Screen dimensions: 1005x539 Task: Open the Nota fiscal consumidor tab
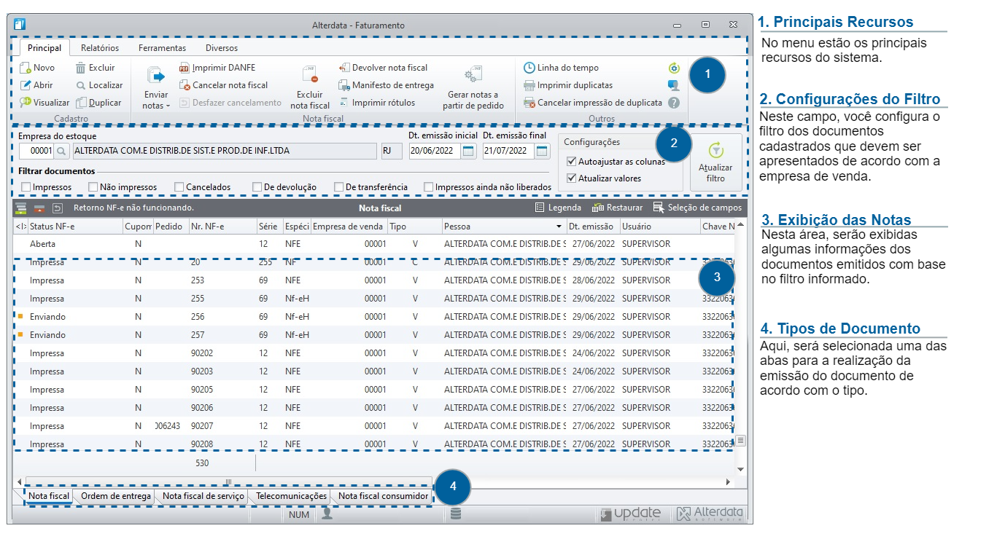(x=383, y=496)
